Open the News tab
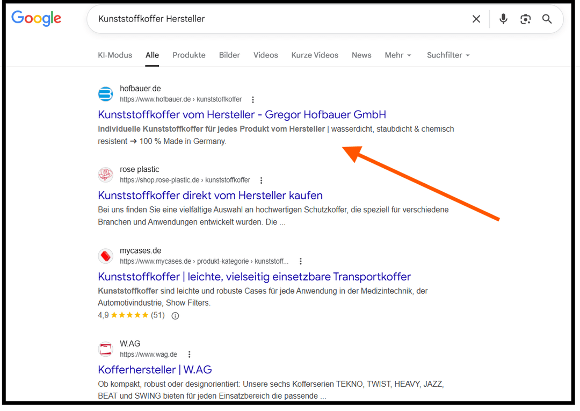 coord(361,55)
